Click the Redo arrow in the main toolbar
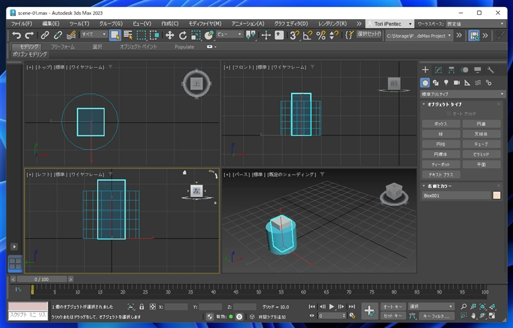Viewport: 513px width, 328px height. pos(29,35)
